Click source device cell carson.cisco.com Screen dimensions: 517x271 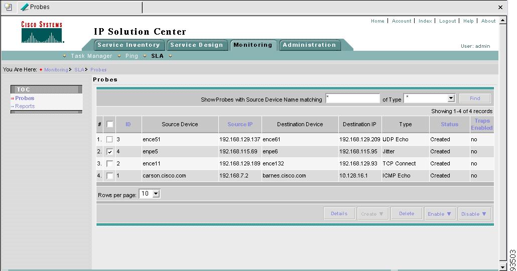[164, 175]
